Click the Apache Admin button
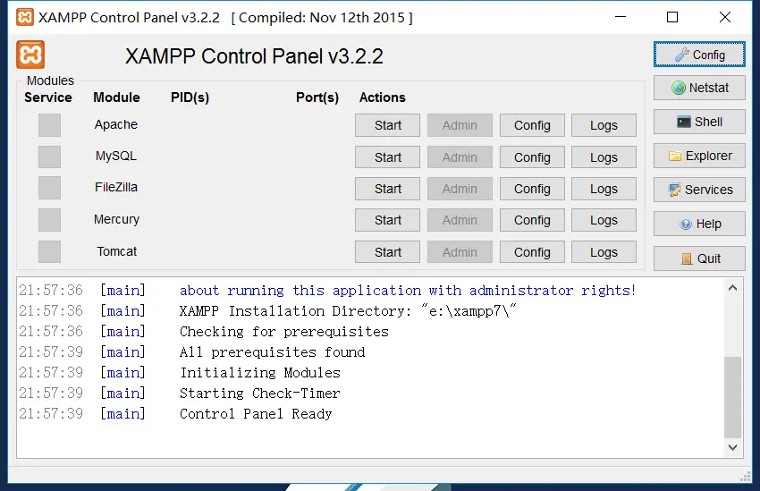This screenshot has height=491, width=760. (x=460, y=125)
